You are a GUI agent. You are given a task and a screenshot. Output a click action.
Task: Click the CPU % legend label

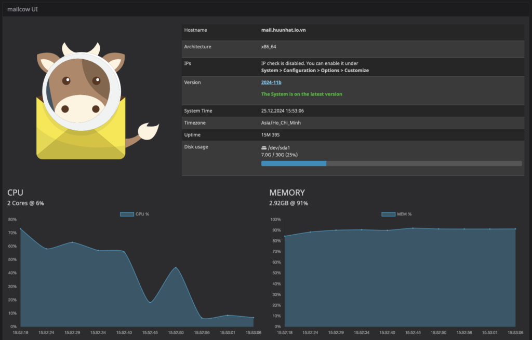(x=142, y=214)
